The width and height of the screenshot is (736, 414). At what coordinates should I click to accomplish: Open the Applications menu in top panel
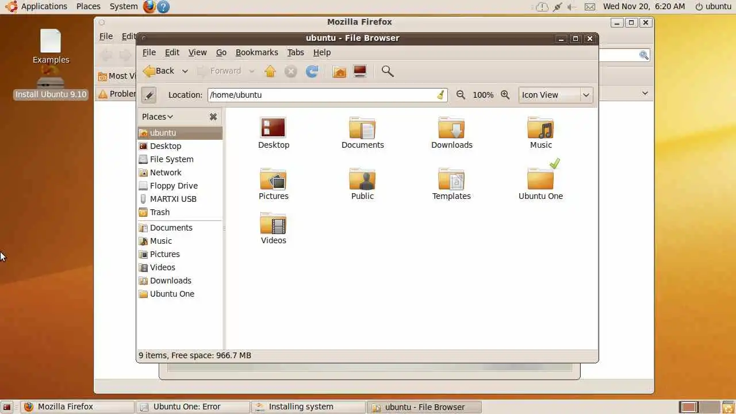36,6
